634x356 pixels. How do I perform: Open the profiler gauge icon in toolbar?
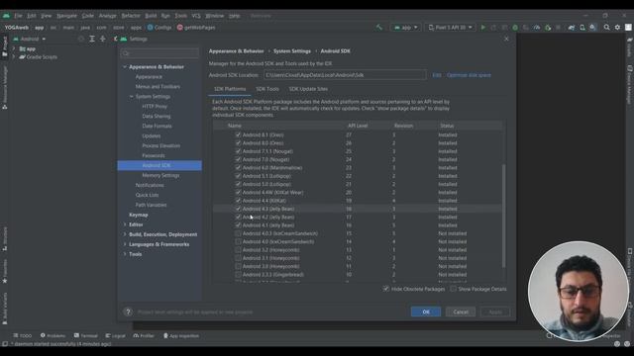537,28
